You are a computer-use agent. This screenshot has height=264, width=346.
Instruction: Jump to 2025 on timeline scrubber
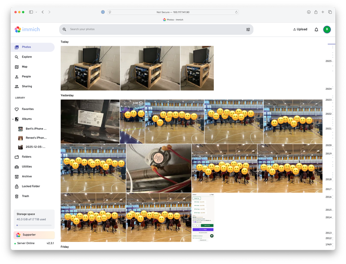(x=328, y=61)
